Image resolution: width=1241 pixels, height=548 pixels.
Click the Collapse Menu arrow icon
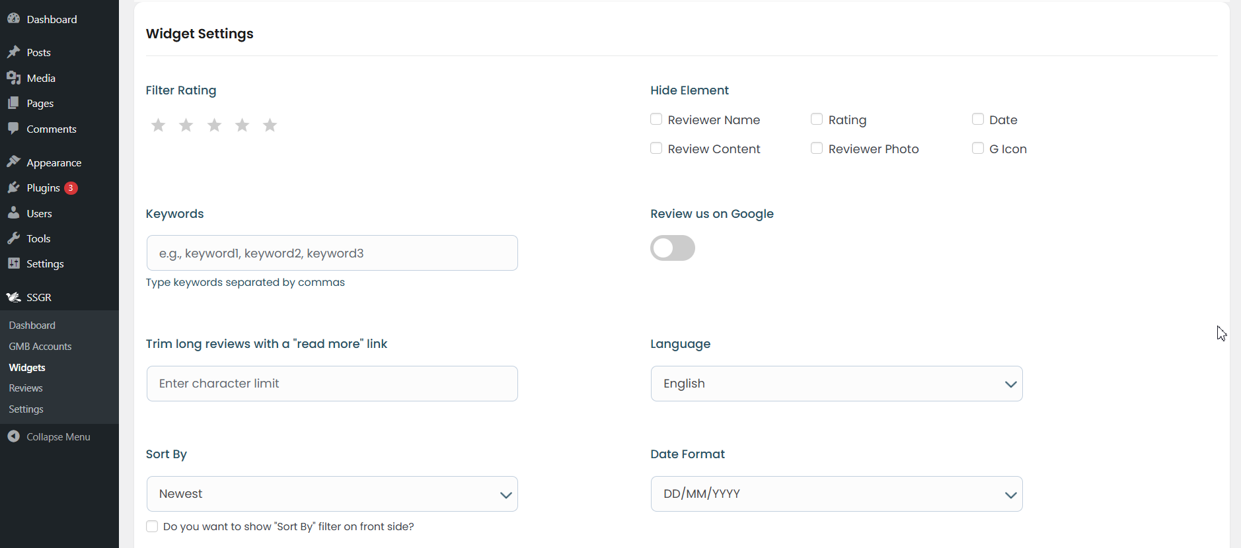(x=13, y=436)
